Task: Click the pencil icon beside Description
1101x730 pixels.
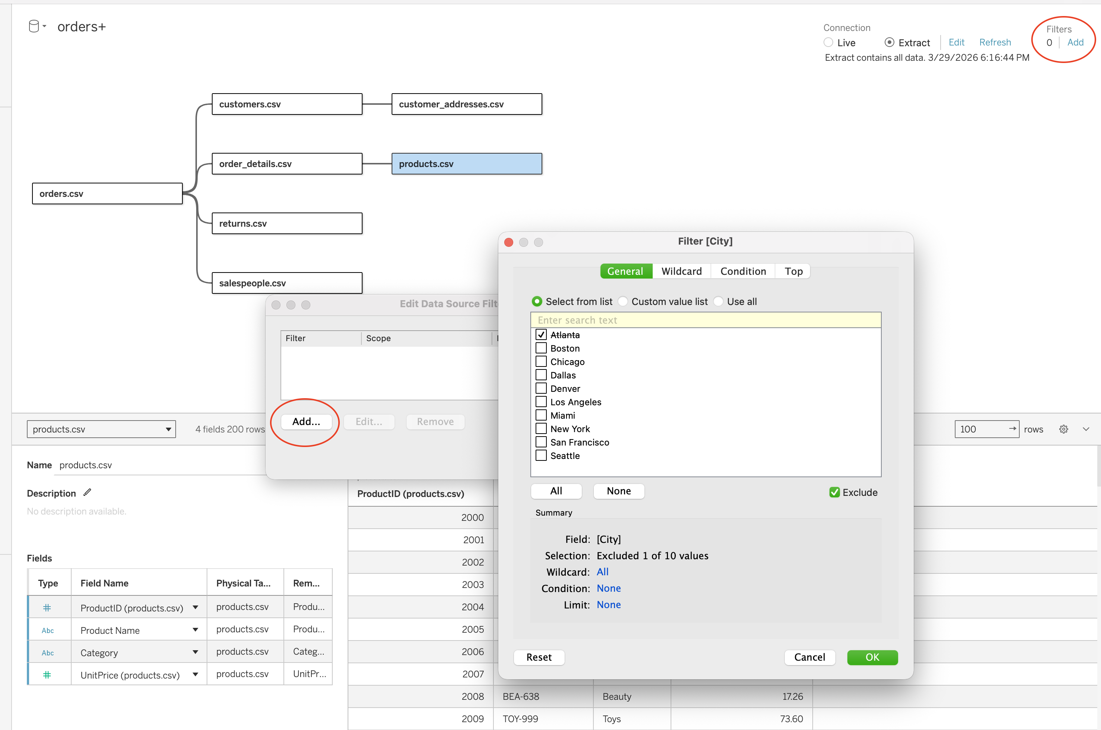Action: [87, 493]
